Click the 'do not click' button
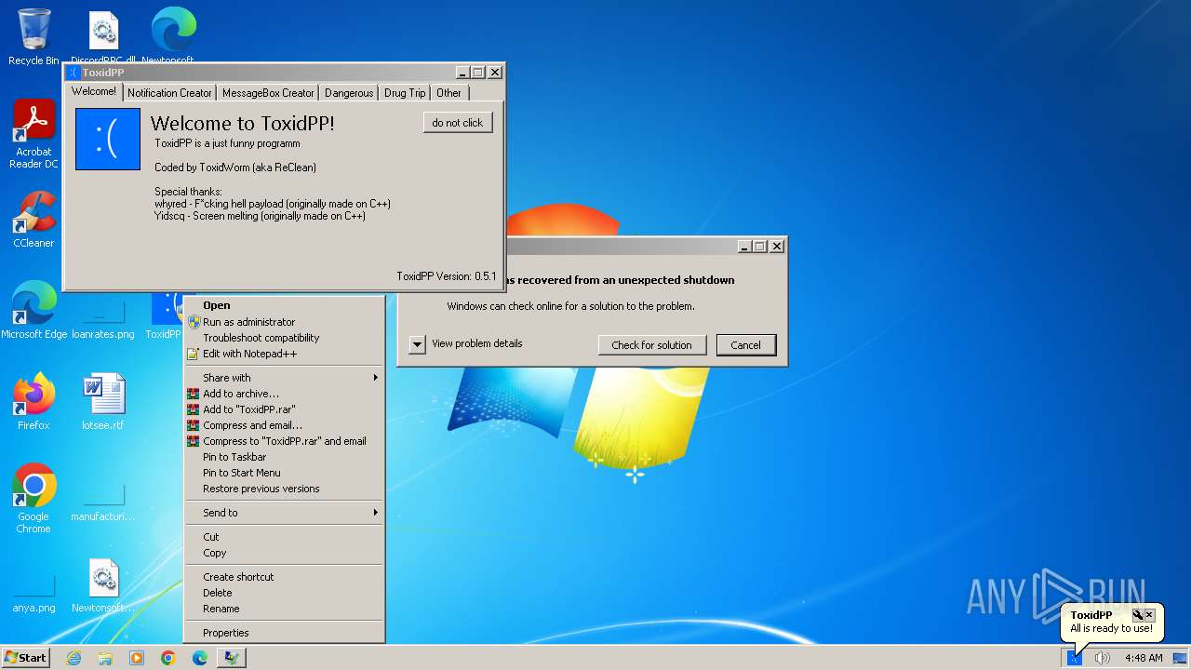 click(x=458, y=123)
